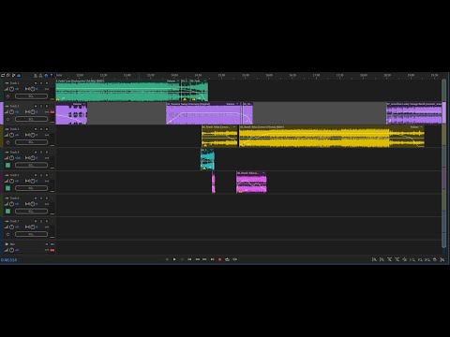450x337 pixels.
Task: Disable the green EQ power on teal-clip track
Action: [8, 165]
